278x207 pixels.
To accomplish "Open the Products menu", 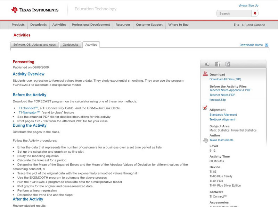I will coord(18,25).
